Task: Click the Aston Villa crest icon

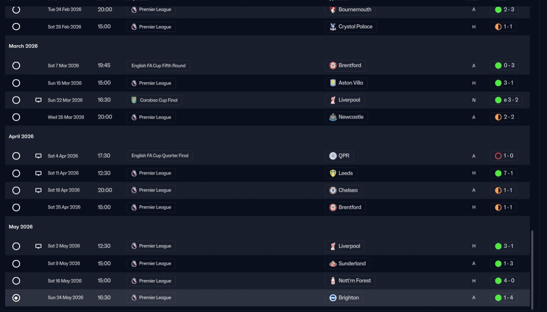Action: point(333,83)
